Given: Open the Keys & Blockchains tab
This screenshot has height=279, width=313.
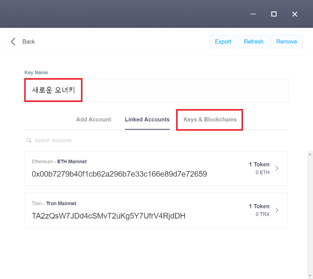Looking at the screenshot, I should (210, 119).
